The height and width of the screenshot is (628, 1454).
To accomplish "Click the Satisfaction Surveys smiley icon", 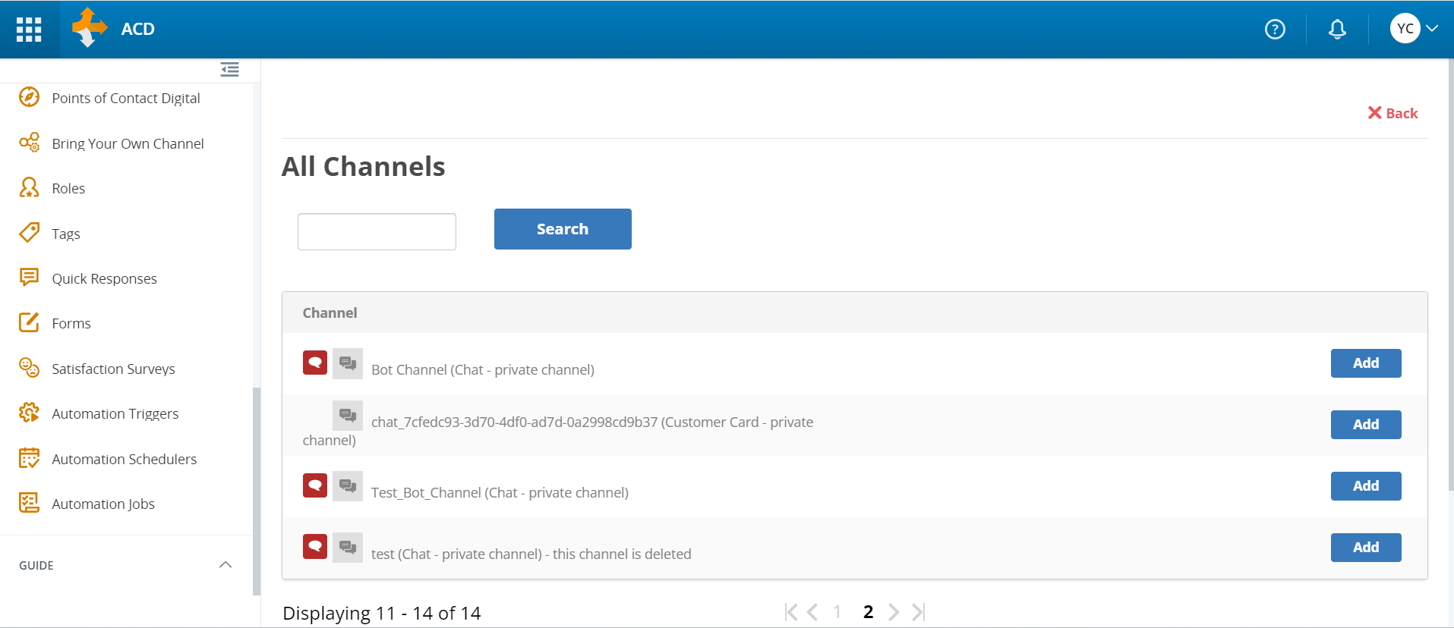I will 29,369.
